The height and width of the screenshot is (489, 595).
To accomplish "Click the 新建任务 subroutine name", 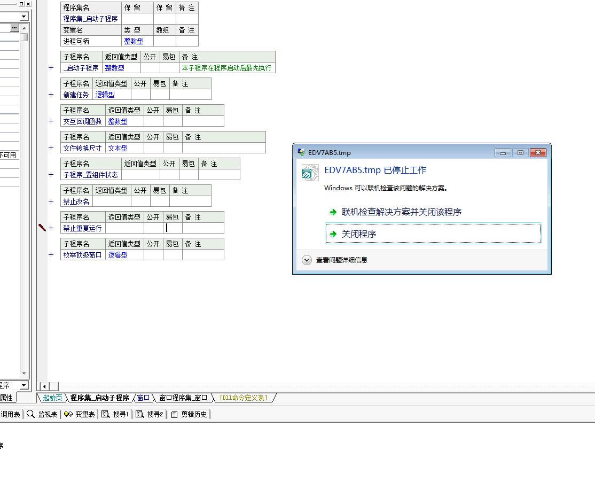I will 76,95.
